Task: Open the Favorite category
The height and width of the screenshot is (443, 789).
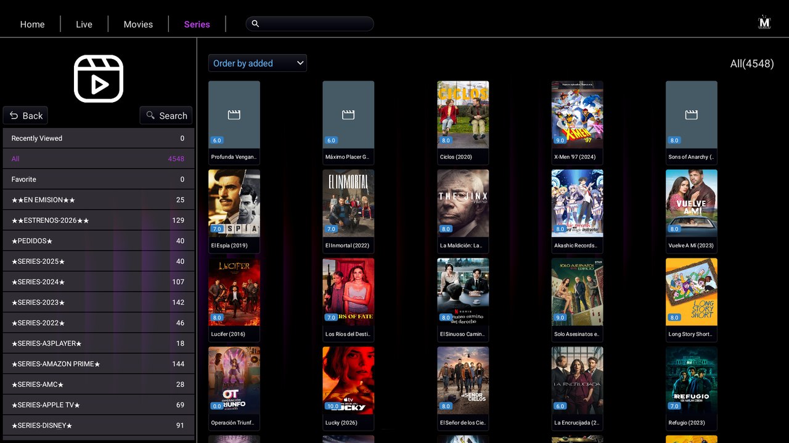Action: pos(99,179)
